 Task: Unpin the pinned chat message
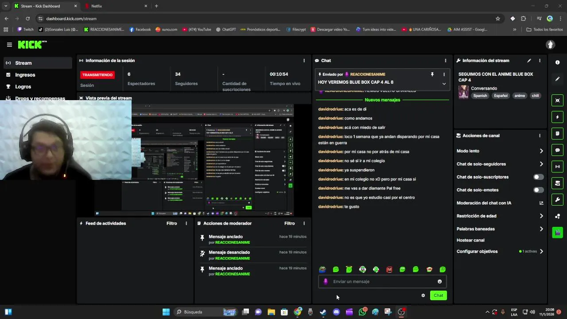coord(432,74)
